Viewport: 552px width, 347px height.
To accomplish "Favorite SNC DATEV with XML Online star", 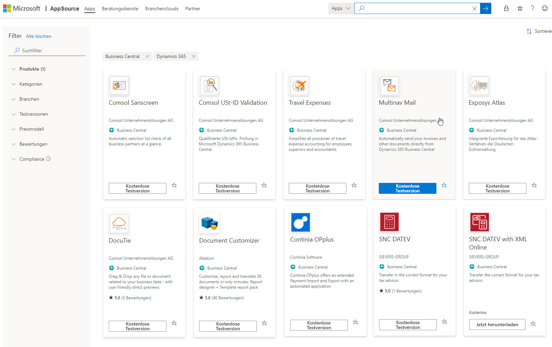I will pyautogui.click(x=533, y=324).
